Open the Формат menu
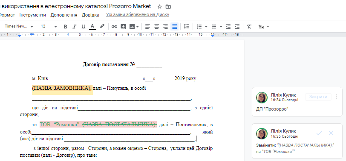Image resolution: width=346 pixels, height=161 pixels. coord(7,15)
